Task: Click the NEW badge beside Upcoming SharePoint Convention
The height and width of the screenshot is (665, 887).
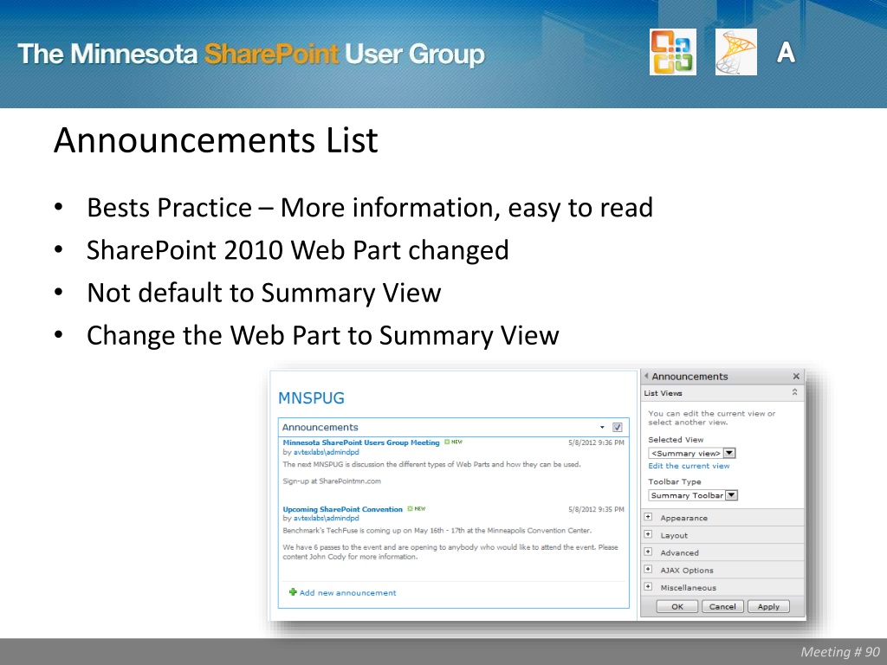Action: [417, 508]
